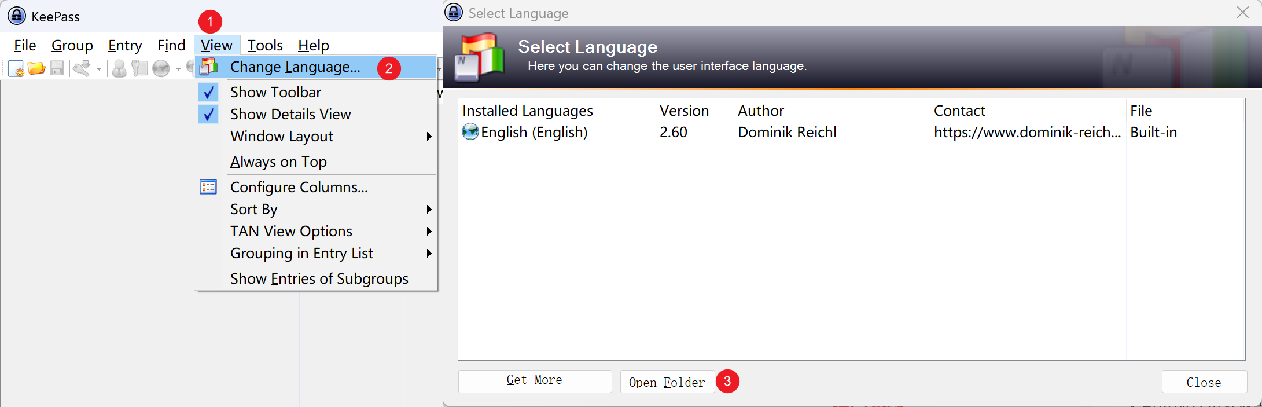Click the Open URL globe icon
The width and height of the screenshot is (1262, 407).
point(161,68)
